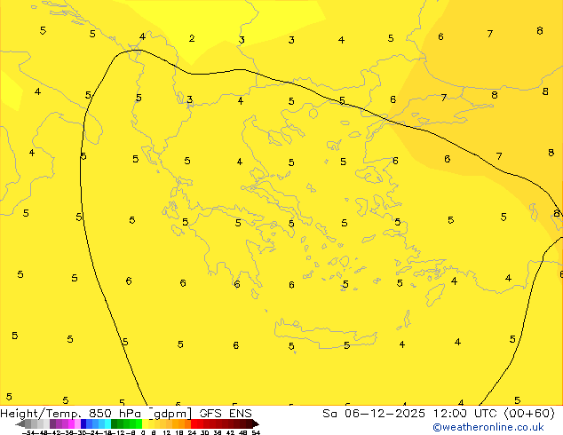Pick the bright magenta legend swatch

71,423
